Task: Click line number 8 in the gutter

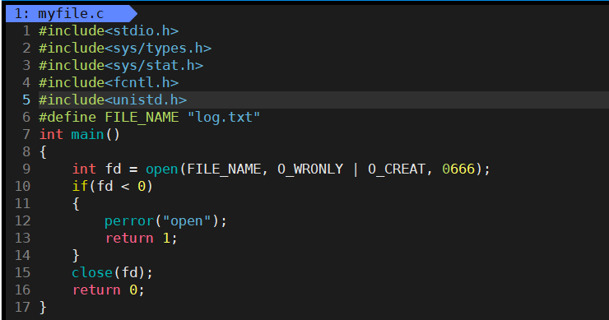Action: (x=26, y=151)
